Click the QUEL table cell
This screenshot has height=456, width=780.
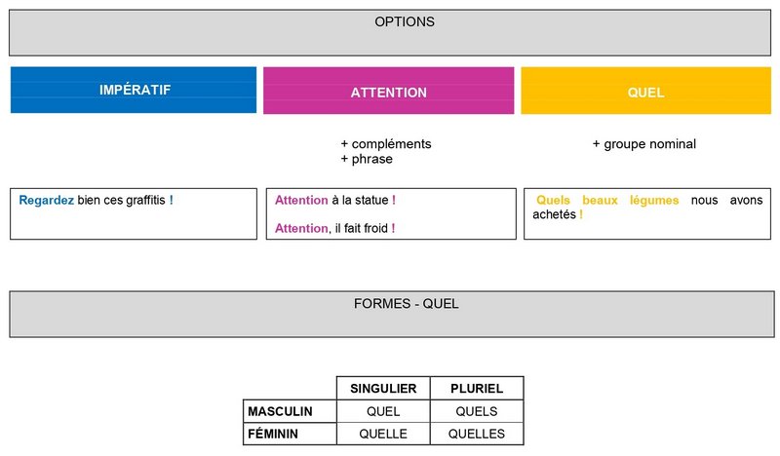pos(383,411)
